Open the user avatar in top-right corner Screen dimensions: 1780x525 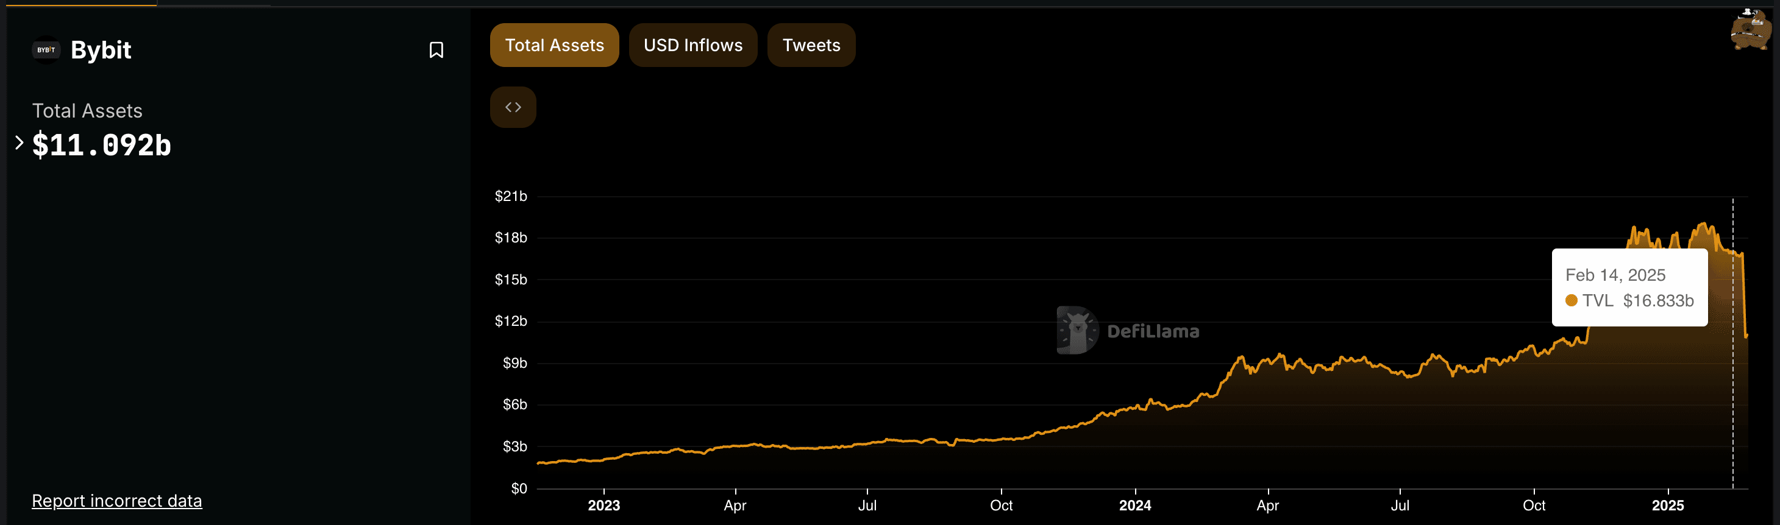pos(1750,30)
